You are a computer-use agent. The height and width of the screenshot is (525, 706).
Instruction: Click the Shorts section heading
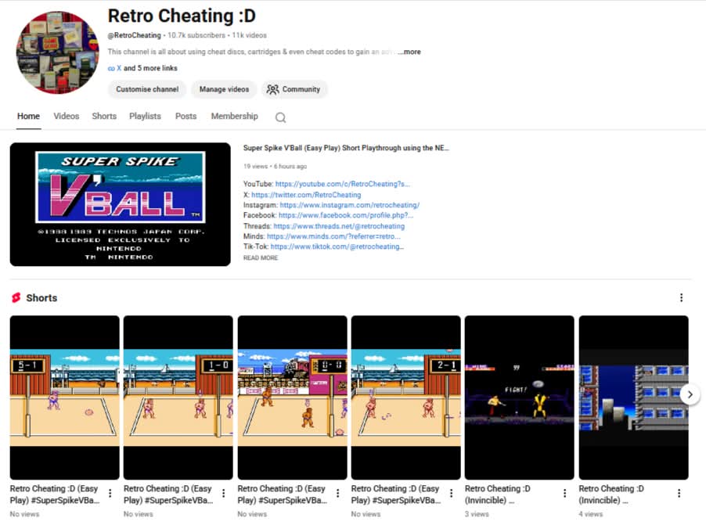(41, 297)
